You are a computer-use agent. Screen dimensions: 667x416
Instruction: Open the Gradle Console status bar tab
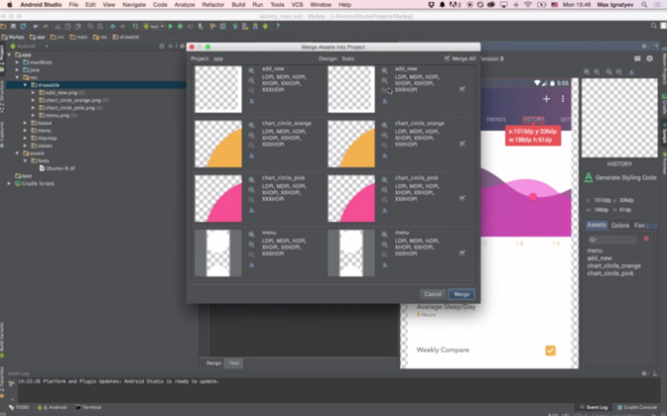(637, 407)
